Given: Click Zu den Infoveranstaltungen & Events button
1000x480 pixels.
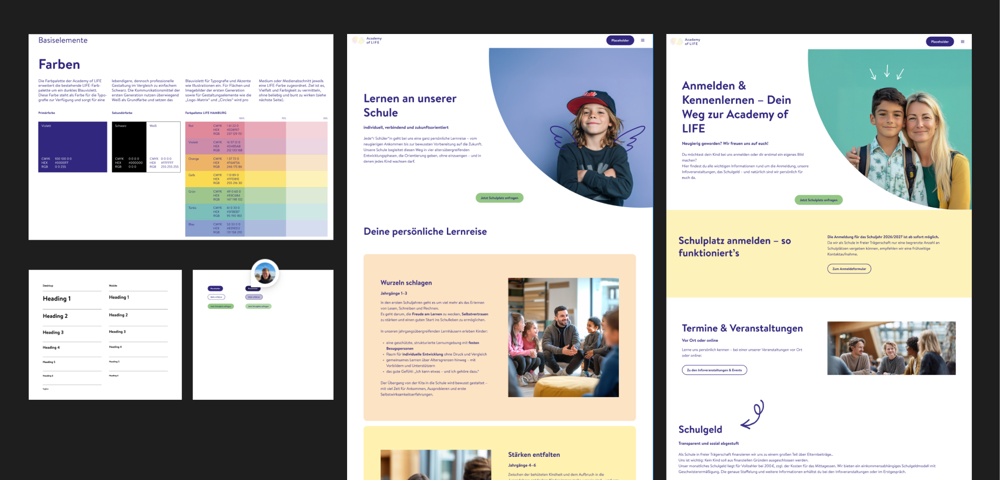Looking at the screenshot, I should tap(714, 370).
